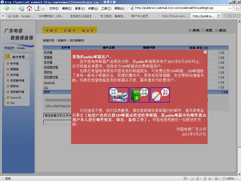
Task: Open hzsmtech folder in the left sidebar
Action: coord(16,97)
